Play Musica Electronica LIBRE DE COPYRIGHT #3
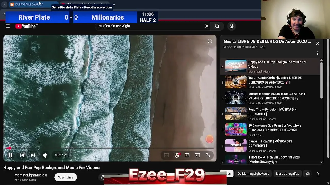 tap(270, 98)
